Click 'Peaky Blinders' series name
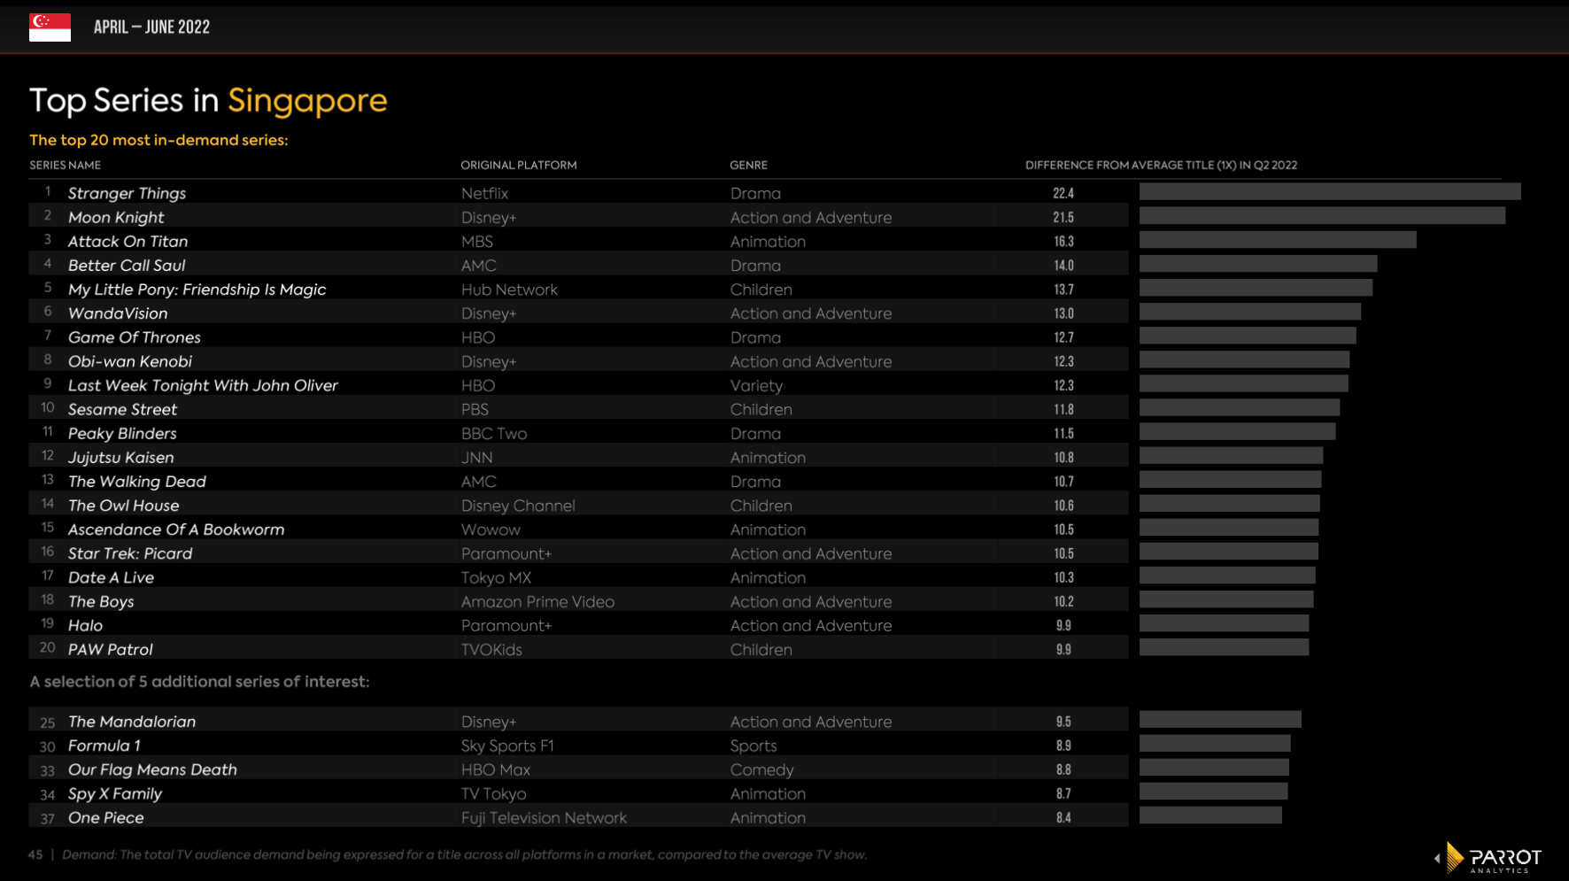This screenshot has height=881, width=1569. click(x=122, y=433)
